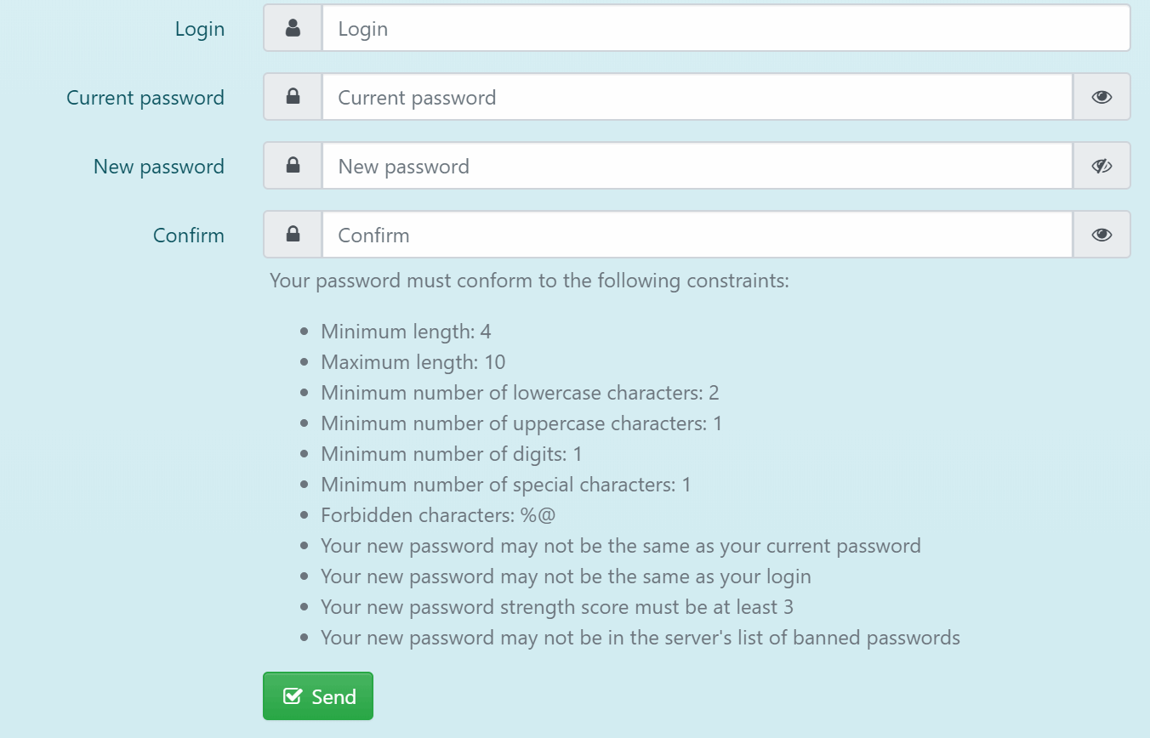1150x738 pixels.
Task: Click the user icon beside Login field
Action: (x=293, y=29)
